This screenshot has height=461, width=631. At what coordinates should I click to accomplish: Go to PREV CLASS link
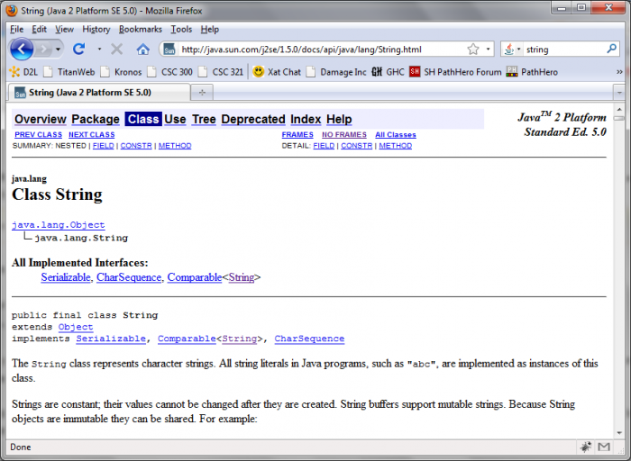point(38,135)
